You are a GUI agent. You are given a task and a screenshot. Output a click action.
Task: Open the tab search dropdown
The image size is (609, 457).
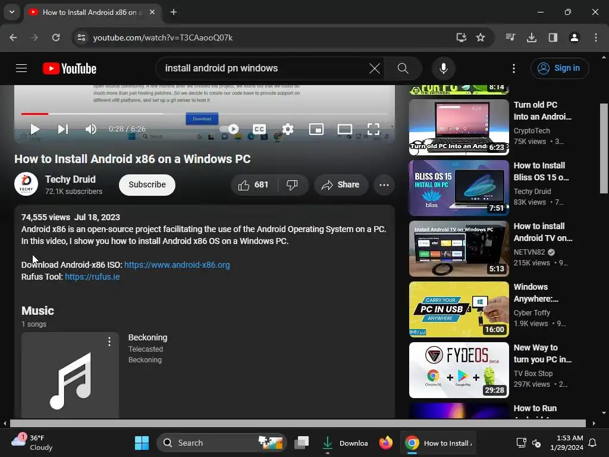click(x=12, y=12)
